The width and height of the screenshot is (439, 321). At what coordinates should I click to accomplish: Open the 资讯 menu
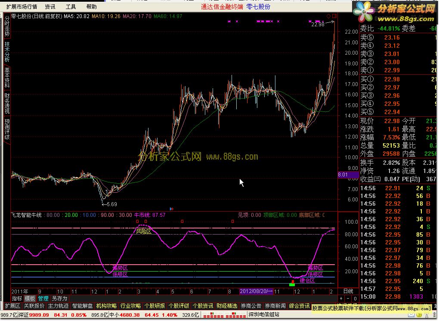[50, 6]
